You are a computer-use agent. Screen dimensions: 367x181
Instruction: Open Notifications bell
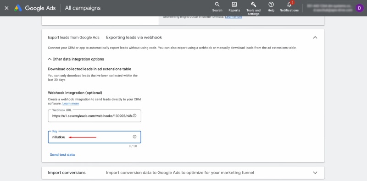289,7
